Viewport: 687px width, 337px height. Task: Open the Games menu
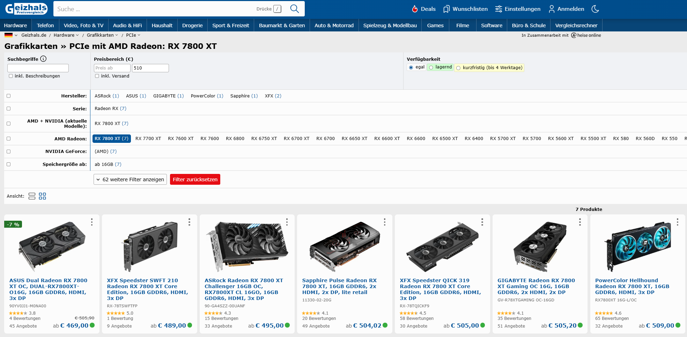[435, 25]
